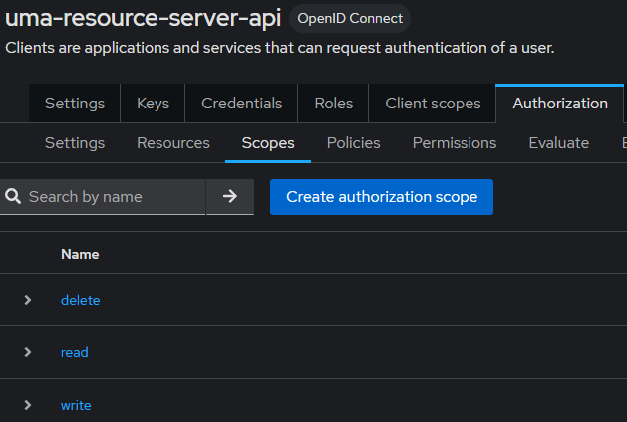Switch to the Credentials tab
The width and height of the screenshot is (627, 422).
click(x=241, y=104)
